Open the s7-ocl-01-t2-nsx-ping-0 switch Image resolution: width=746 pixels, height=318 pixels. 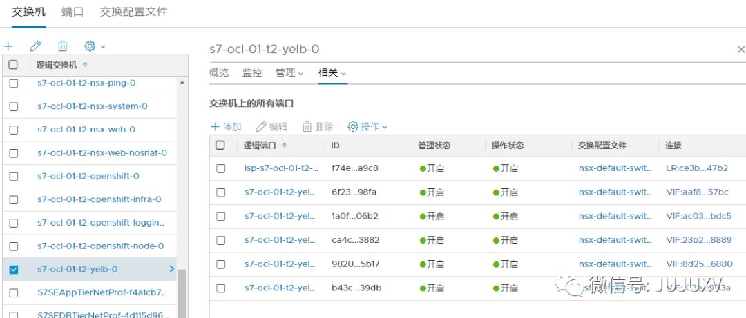point(86,83)
